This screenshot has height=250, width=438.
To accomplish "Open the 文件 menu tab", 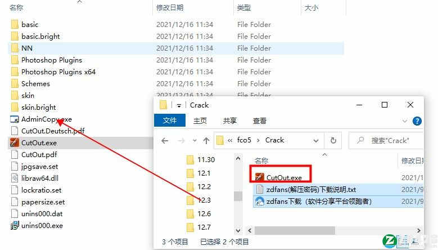I will pos(170,120).
